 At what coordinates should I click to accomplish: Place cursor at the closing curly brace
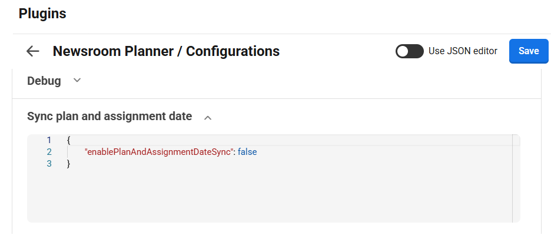tap(69, 164)
